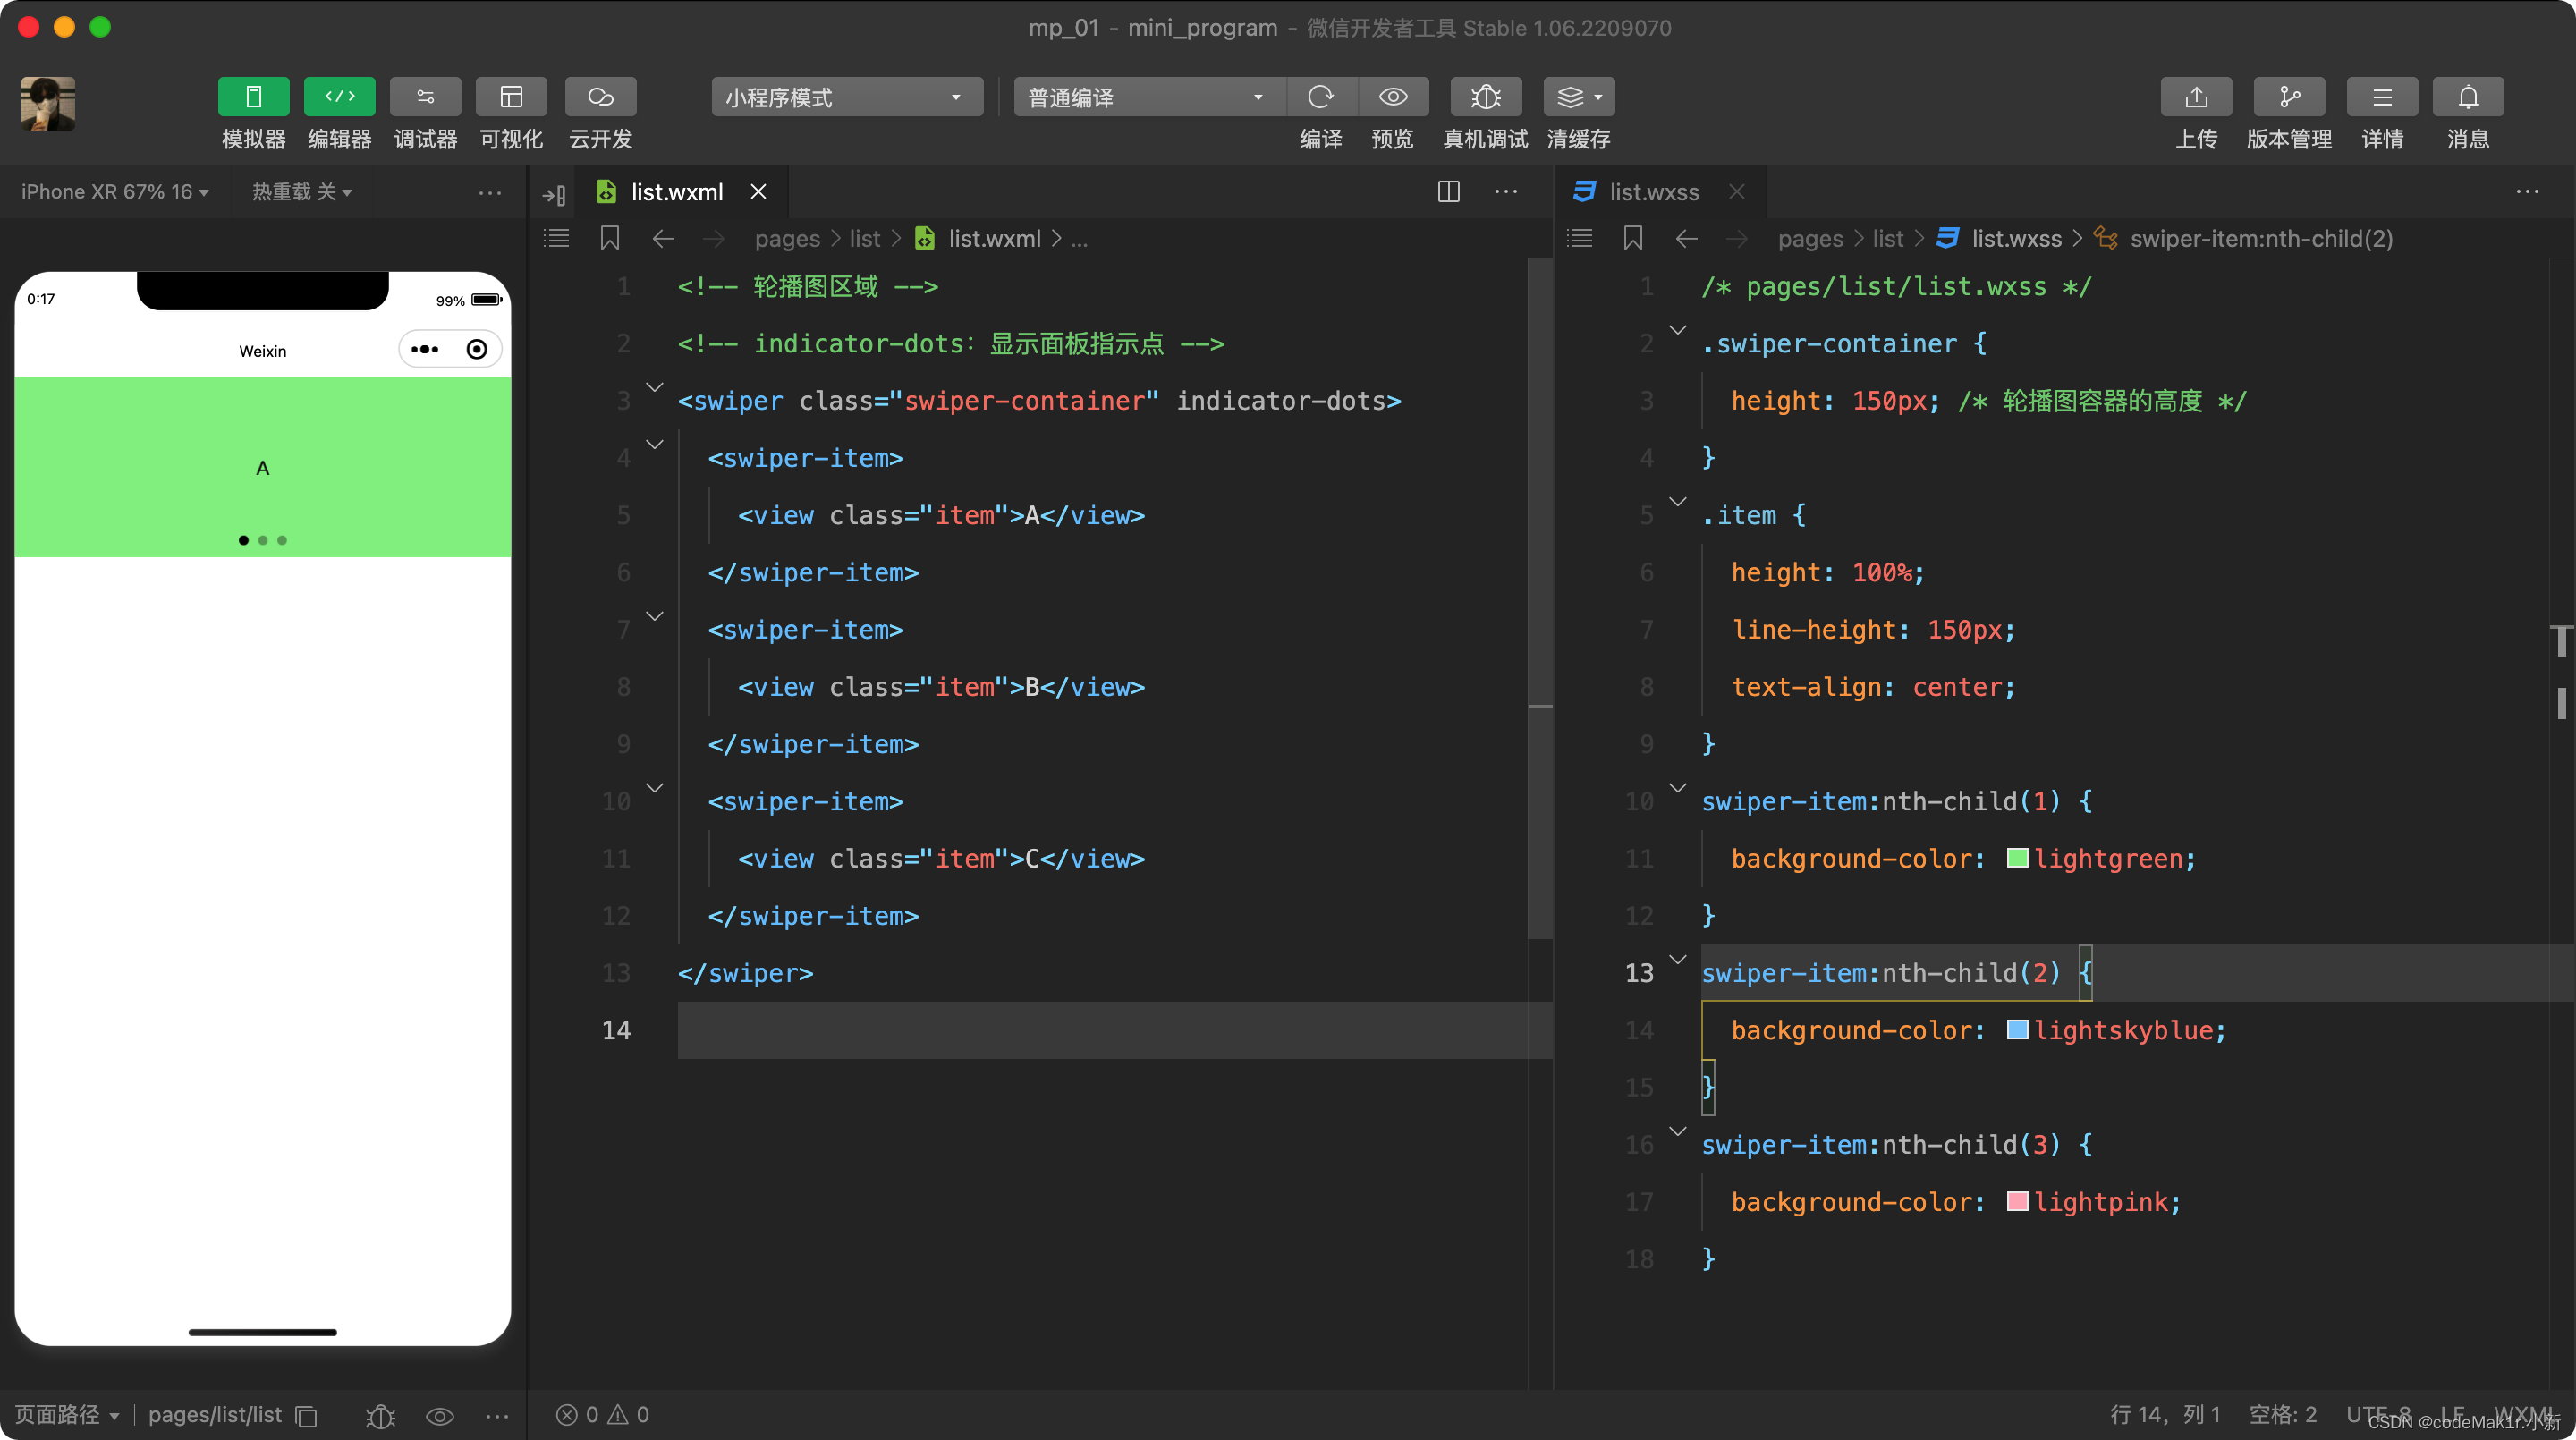This screenshot has height=1440, width=2576.
Task: Copy page path pages/list/list icon
Action: 307,1416
